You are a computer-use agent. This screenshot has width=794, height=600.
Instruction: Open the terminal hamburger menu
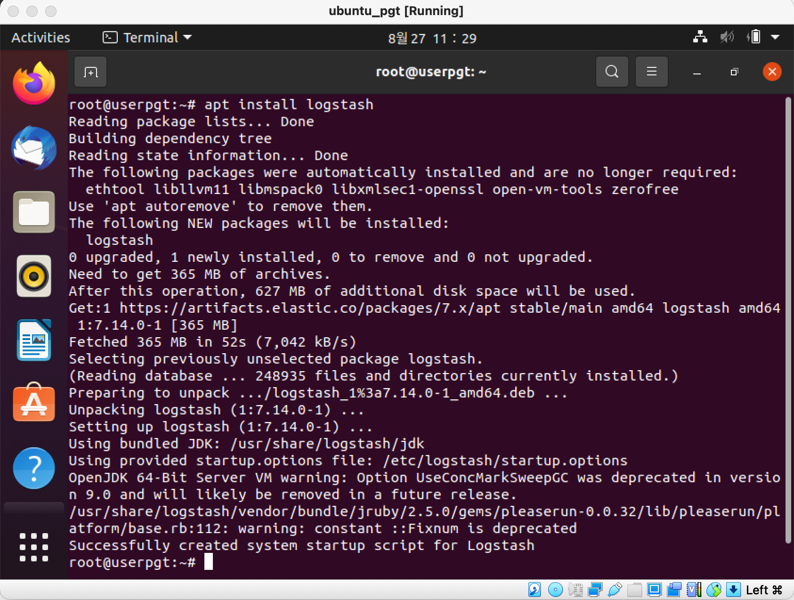(651, 72)
